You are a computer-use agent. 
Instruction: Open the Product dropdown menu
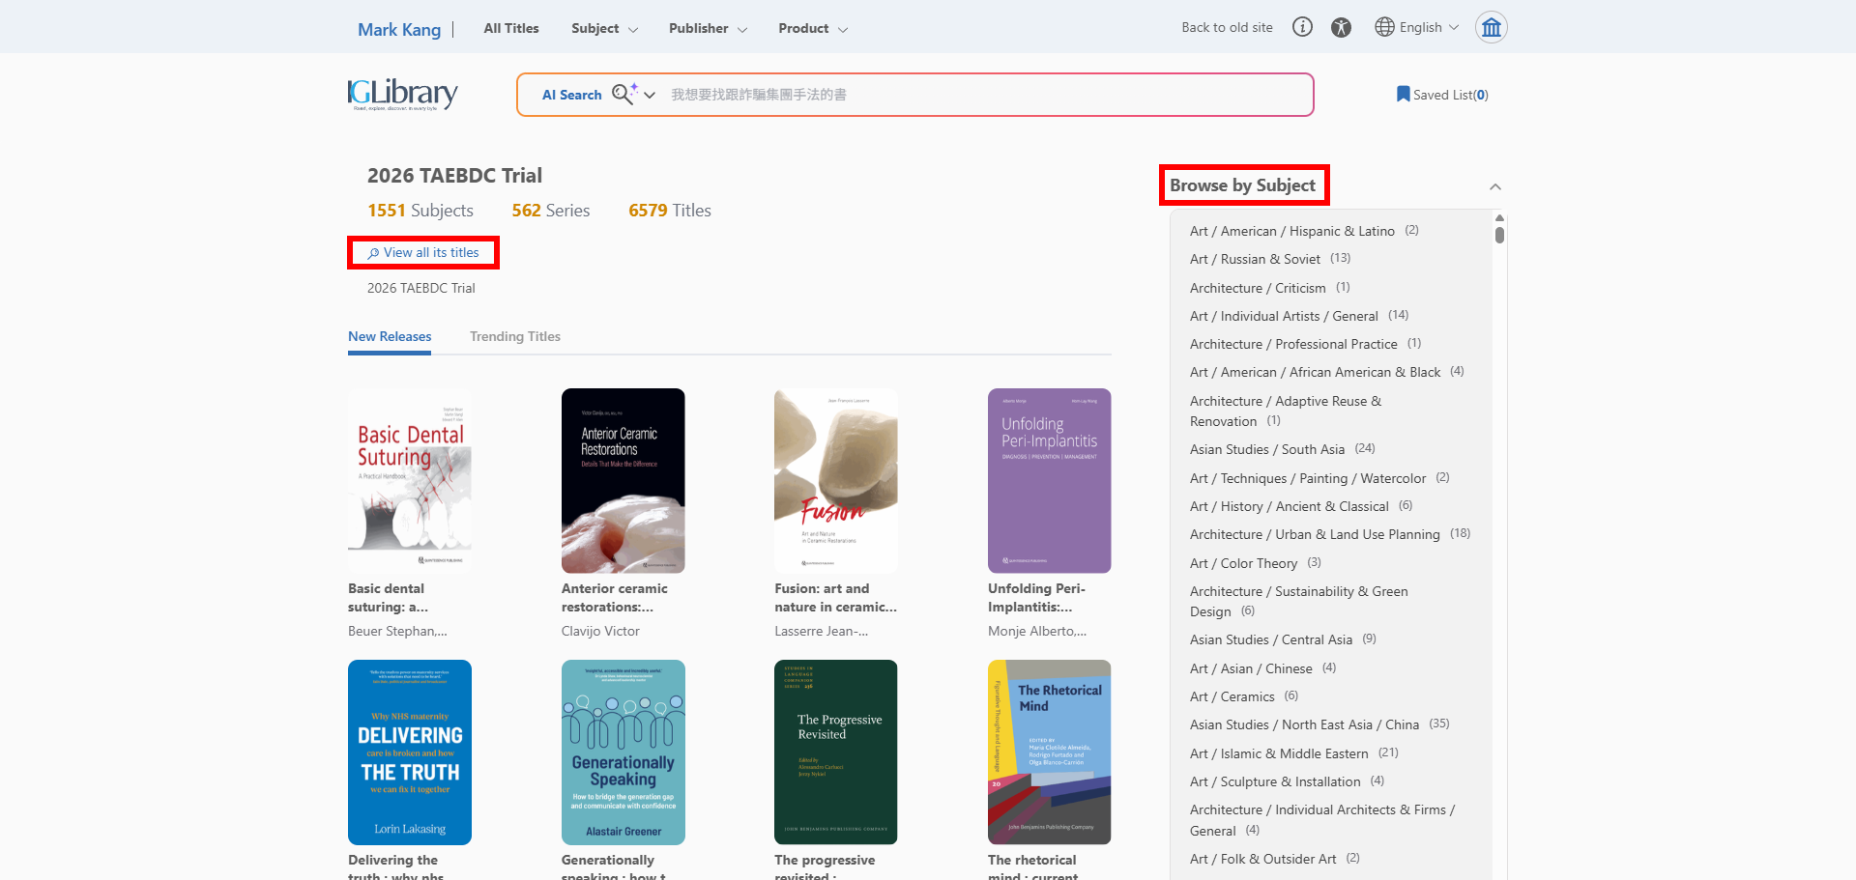(813, 29)
